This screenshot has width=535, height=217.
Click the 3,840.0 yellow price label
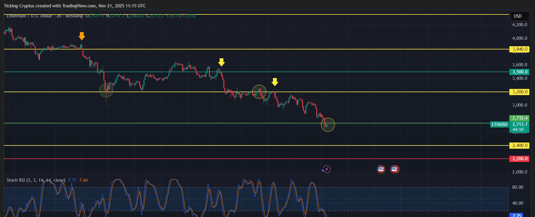(x=519, y=49)
